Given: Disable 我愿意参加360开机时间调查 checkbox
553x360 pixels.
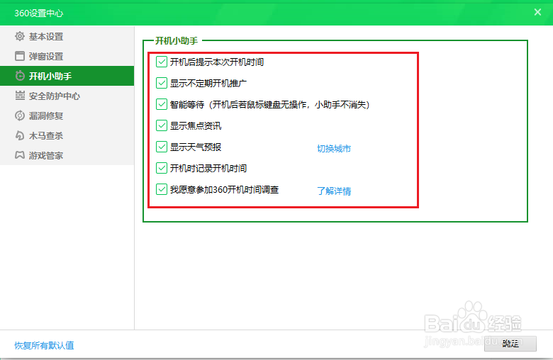Looking at the screenshot, I should 162,189.
